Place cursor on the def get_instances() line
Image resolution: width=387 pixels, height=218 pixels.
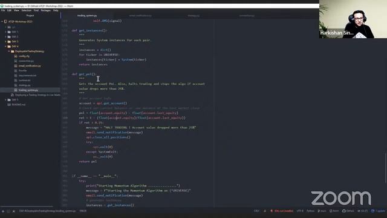tap(89, 31)
